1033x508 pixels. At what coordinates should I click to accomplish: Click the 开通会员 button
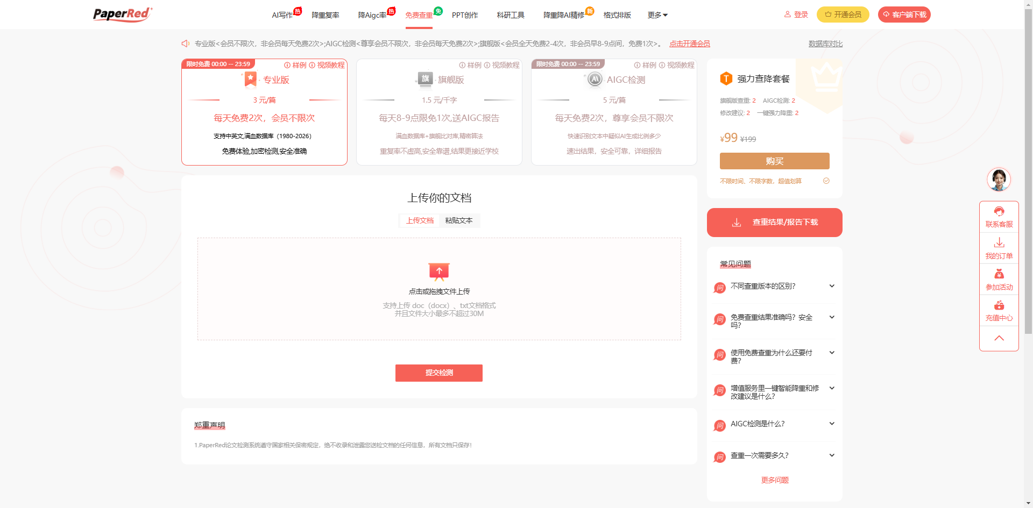point(843,15)
